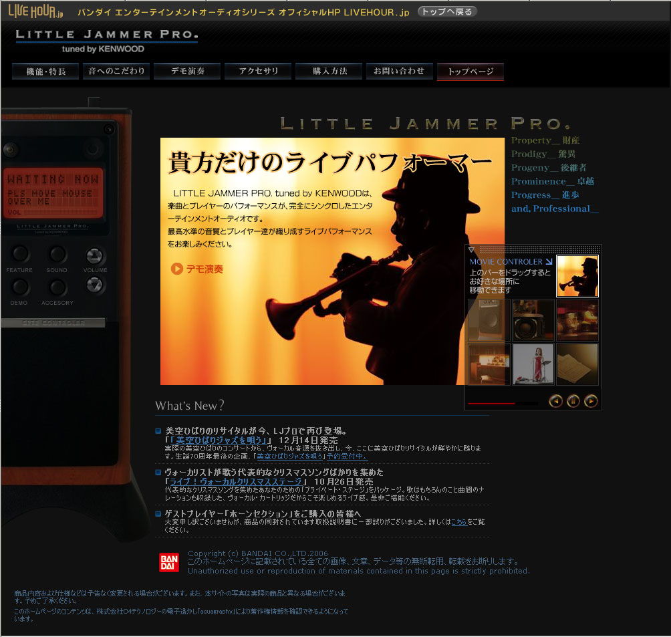671x637 pixels.
Task: Open the 音へのこだわり menu tab
Action: [x=116, y=71]
